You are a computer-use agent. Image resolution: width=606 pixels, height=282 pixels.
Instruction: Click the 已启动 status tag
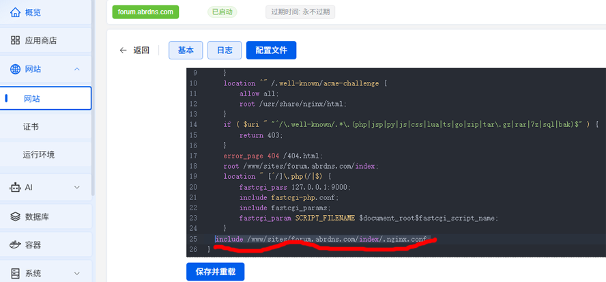pos(222,12)
